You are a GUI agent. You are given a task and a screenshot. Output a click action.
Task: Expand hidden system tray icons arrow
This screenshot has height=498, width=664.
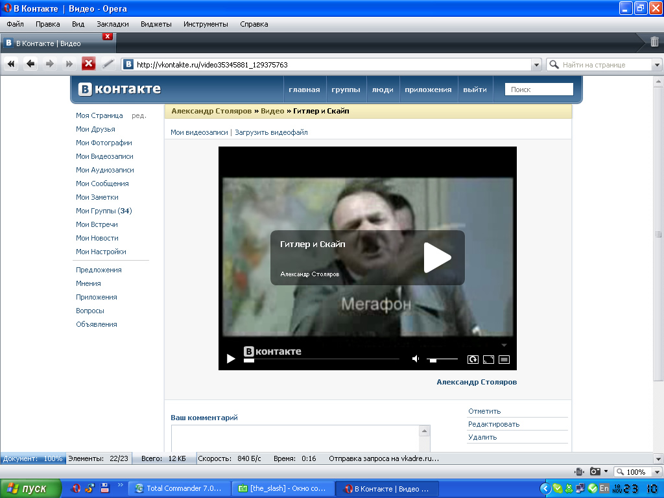tap(545, 488)
